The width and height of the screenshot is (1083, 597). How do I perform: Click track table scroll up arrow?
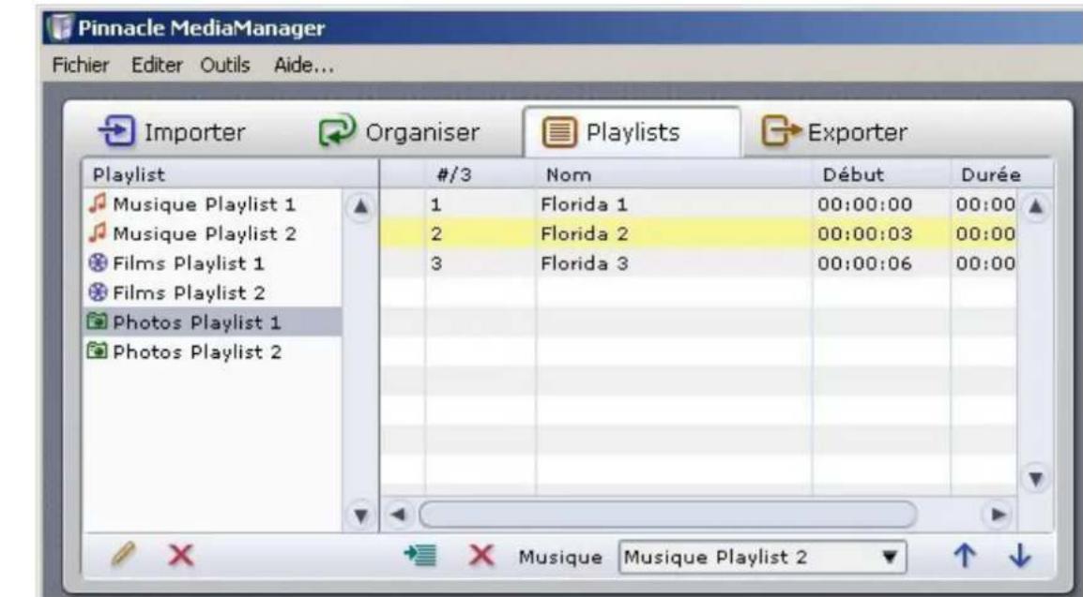(x=1035, y=206)
